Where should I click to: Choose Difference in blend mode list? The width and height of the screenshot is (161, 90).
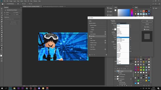(x=123, y=54)
